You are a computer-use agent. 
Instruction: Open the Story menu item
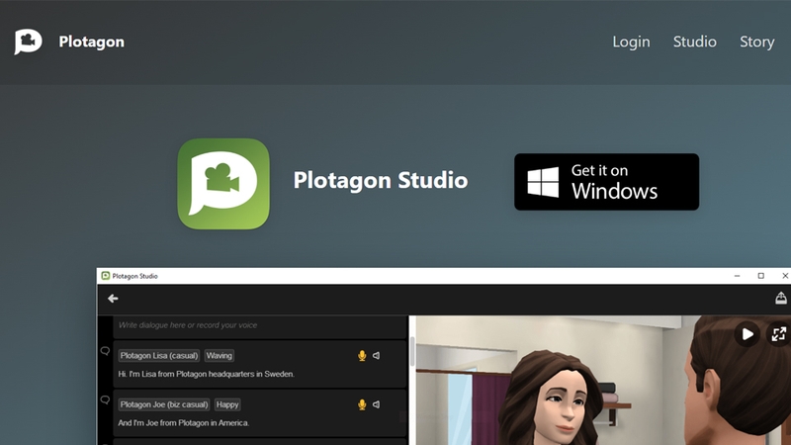pos(756,42)
